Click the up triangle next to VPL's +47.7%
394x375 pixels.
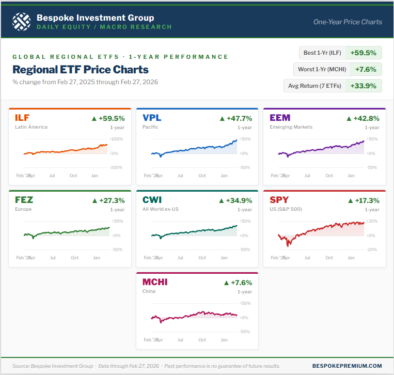[222, 118]
